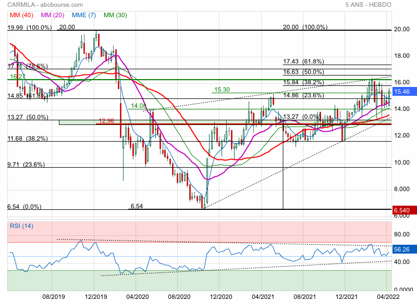Click the 04/2022 date label

click(x=388, y=297)
